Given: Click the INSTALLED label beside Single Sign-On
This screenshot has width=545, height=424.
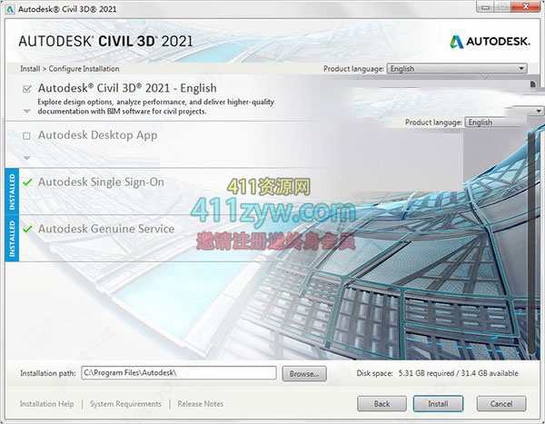Looking at the screenshot, I should (x=12, y=191).
